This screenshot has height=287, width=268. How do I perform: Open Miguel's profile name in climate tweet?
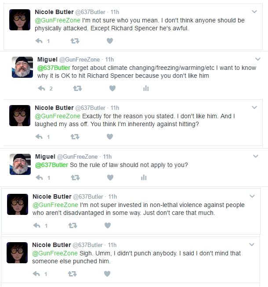tap(47, 59)
